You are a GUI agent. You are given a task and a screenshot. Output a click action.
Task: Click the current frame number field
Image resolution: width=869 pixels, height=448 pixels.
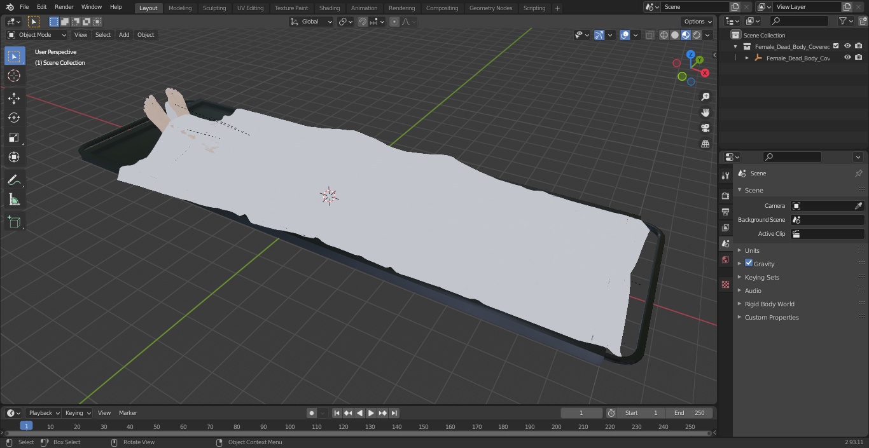581,413
